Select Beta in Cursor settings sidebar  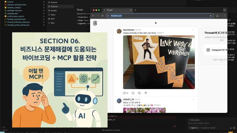[x=61, y=23]
